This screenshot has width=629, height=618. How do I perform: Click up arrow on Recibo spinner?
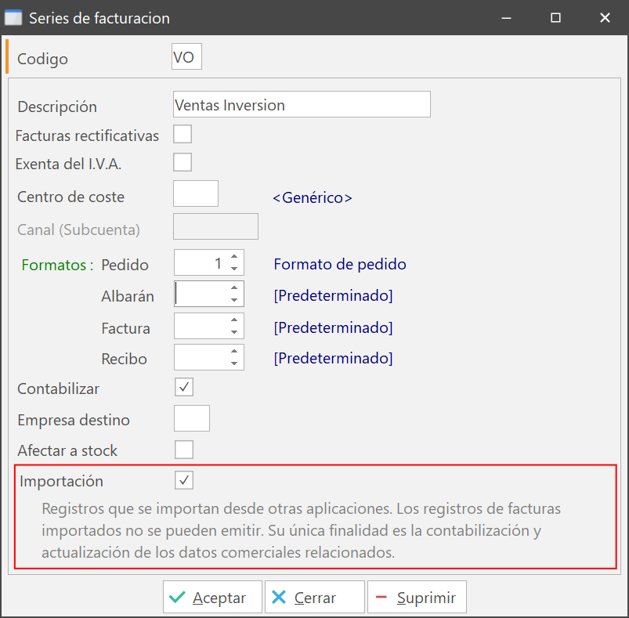click(x=234, y=352)
